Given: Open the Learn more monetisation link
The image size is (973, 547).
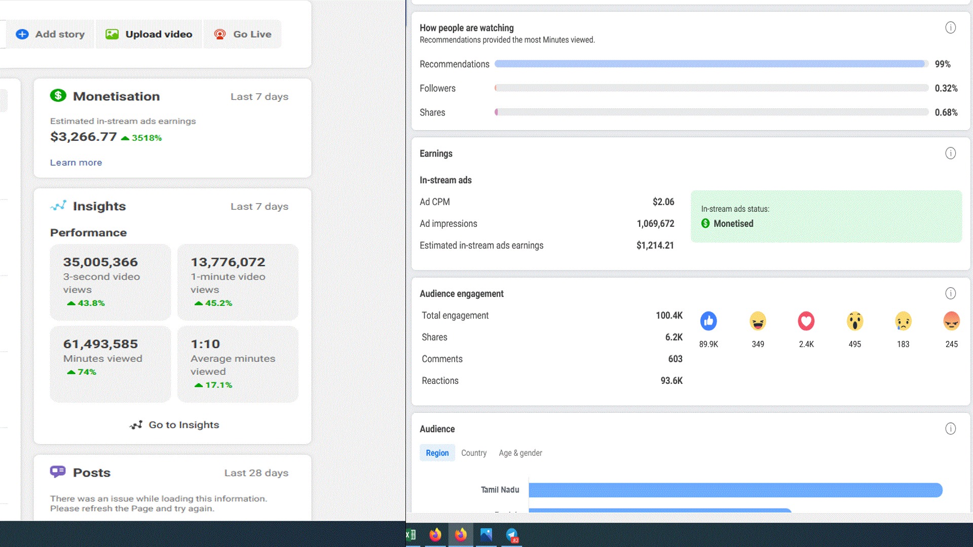Looking at the screenshot, I should 76,163.
